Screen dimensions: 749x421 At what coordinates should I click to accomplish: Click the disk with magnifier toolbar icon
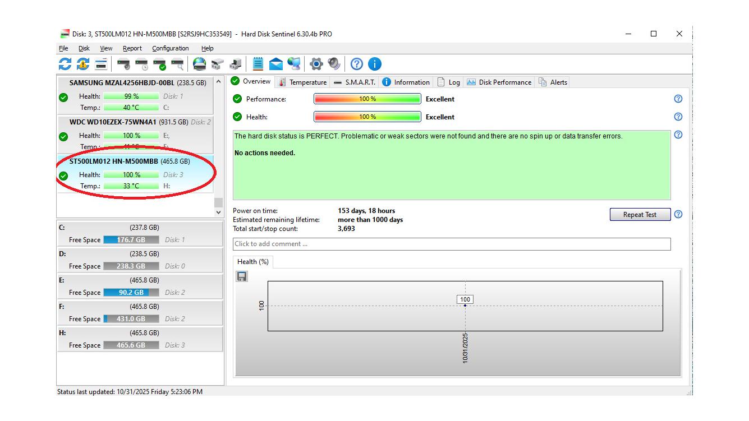(x=178, y=64)
